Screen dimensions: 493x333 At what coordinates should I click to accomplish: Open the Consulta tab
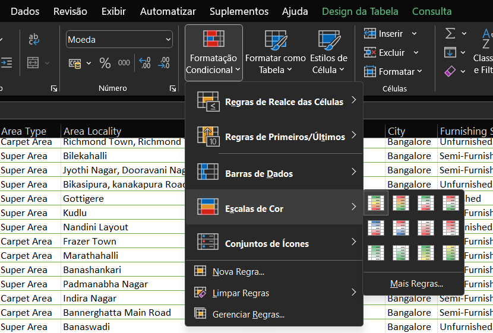(x=432, y=11)
